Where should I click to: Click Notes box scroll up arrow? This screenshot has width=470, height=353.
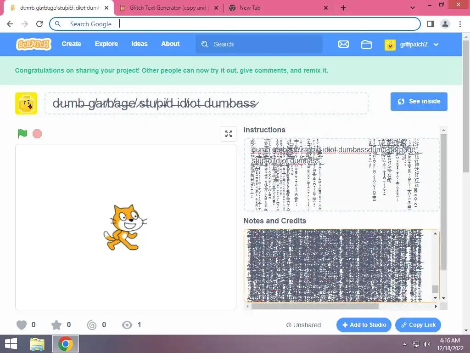coord(435,233)
